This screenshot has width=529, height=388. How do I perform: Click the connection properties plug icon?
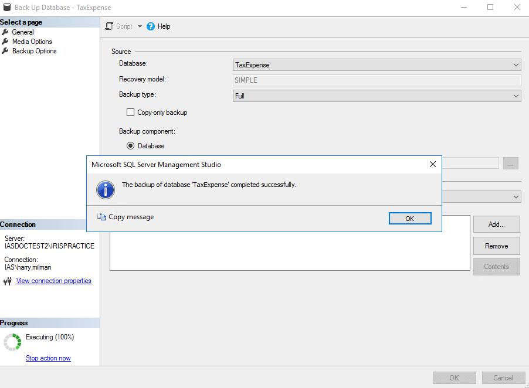(x=8, y=281)
